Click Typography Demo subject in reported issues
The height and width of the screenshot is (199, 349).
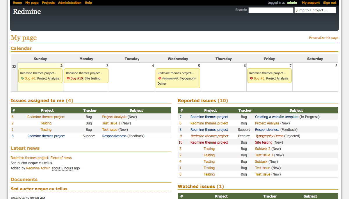269,136
